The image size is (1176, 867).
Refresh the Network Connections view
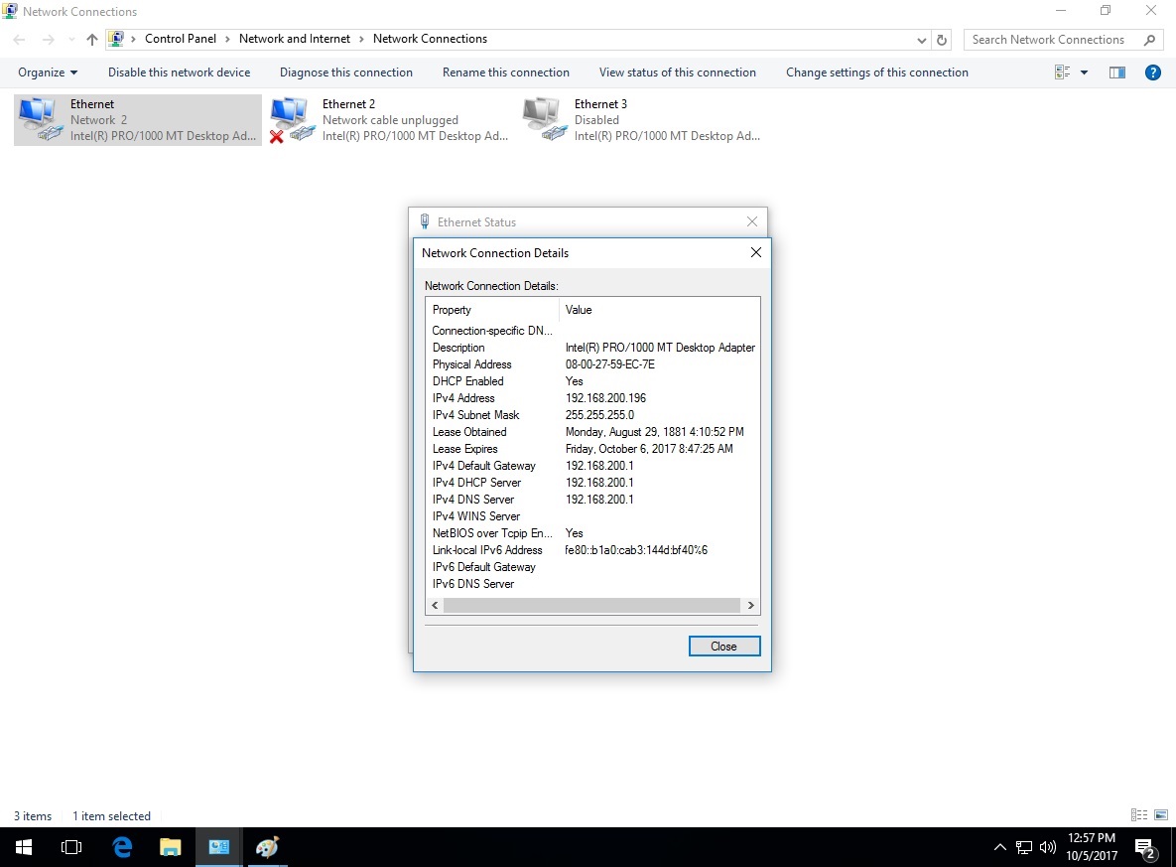[x=942, y=40]
